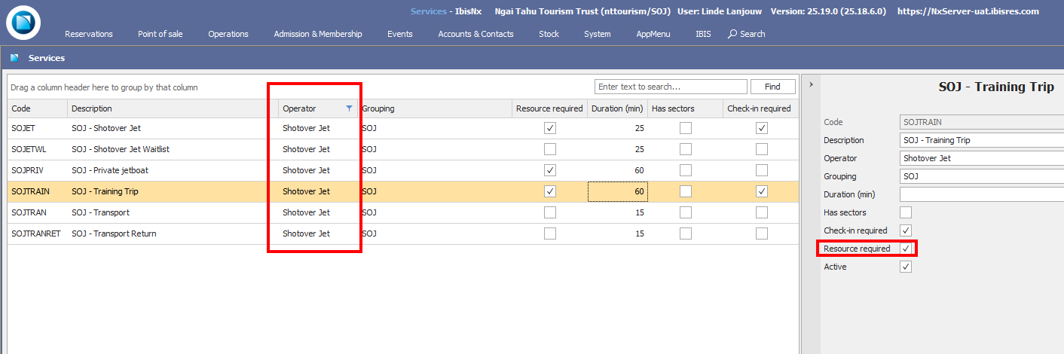This screenshot has width=1064, height=354.
Task: Toggle Resource required for SOJET row
Action: (550, 128)
